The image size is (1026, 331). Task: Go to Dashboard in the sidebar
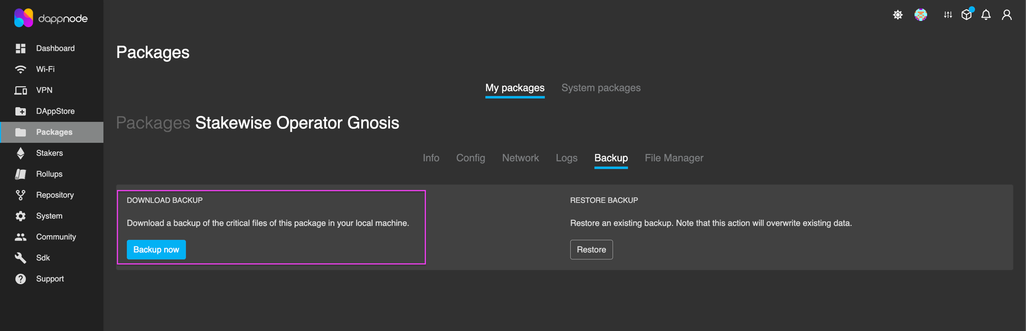click(55, 48)
